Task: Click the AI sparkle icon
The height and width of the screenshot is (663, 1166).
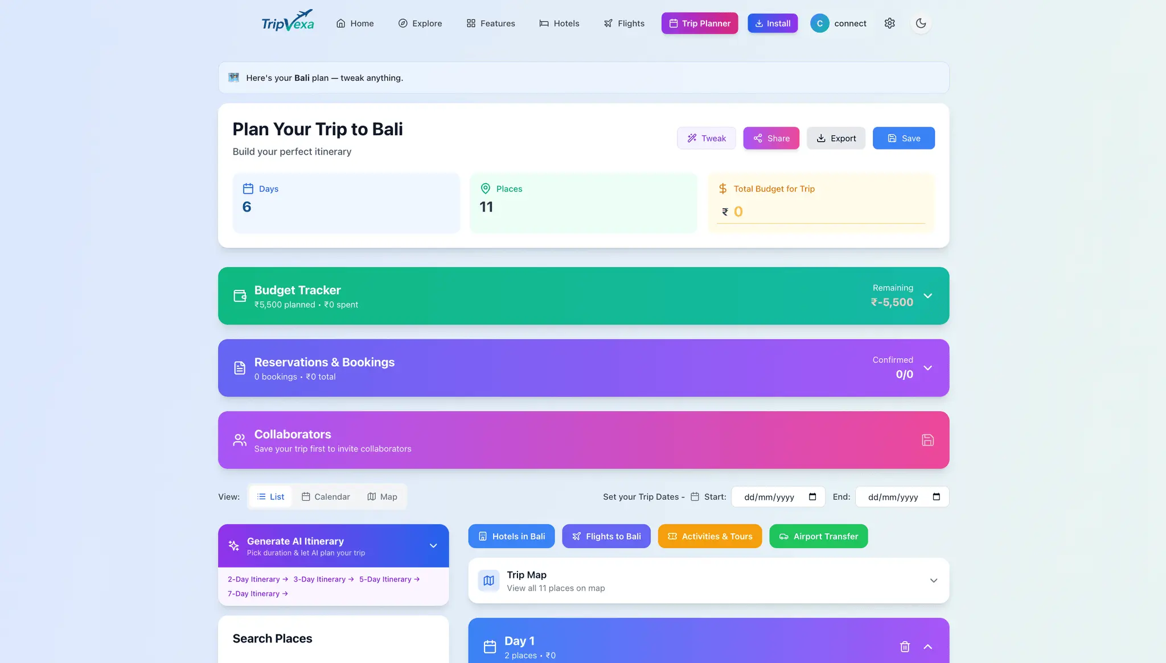Action: click(233, 546)
